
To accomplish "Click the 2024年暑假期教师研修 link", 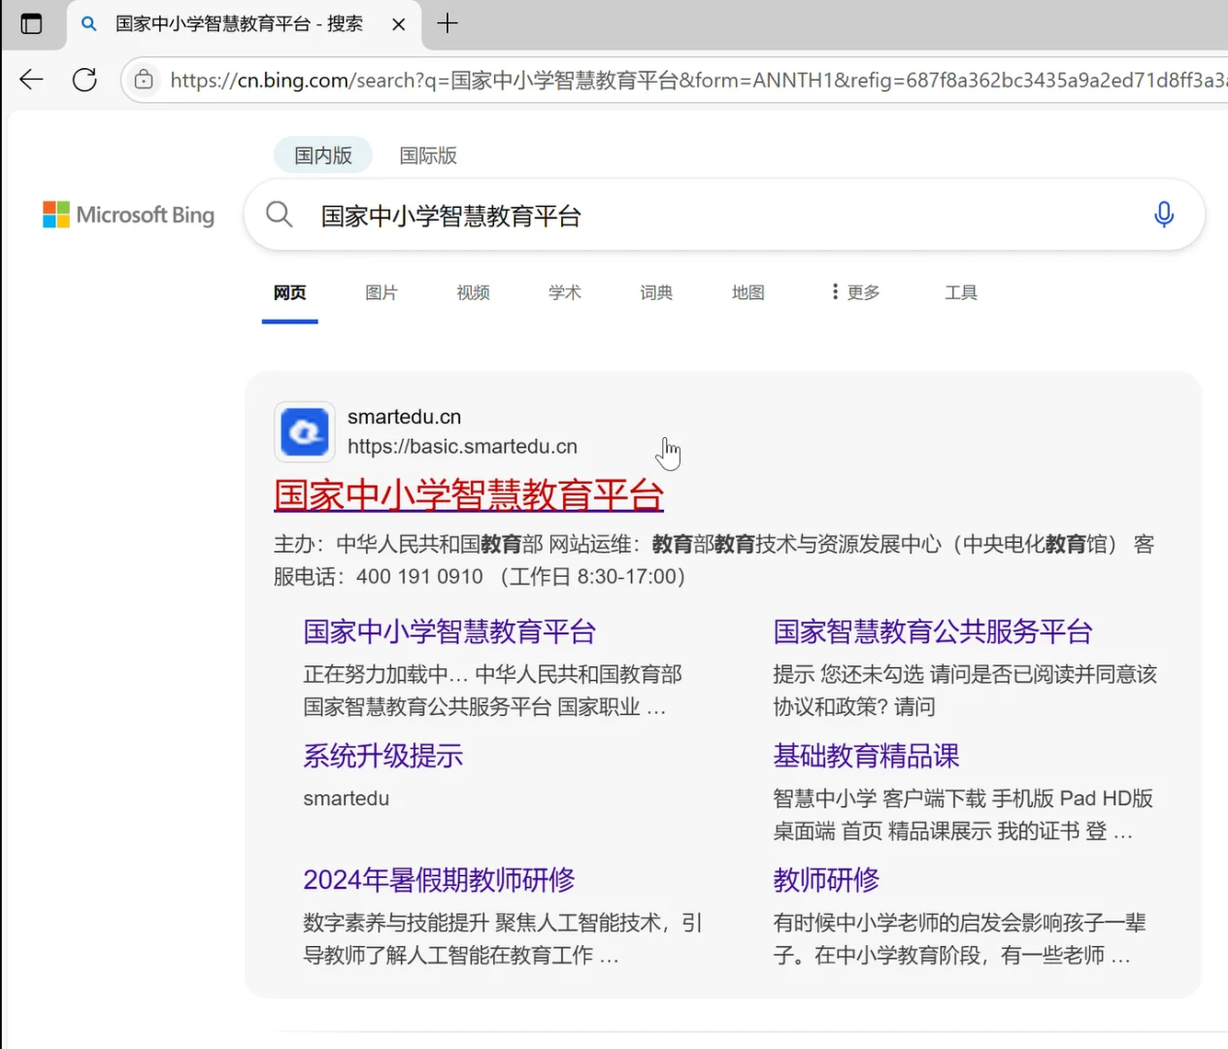I will [x=438, y=879].
